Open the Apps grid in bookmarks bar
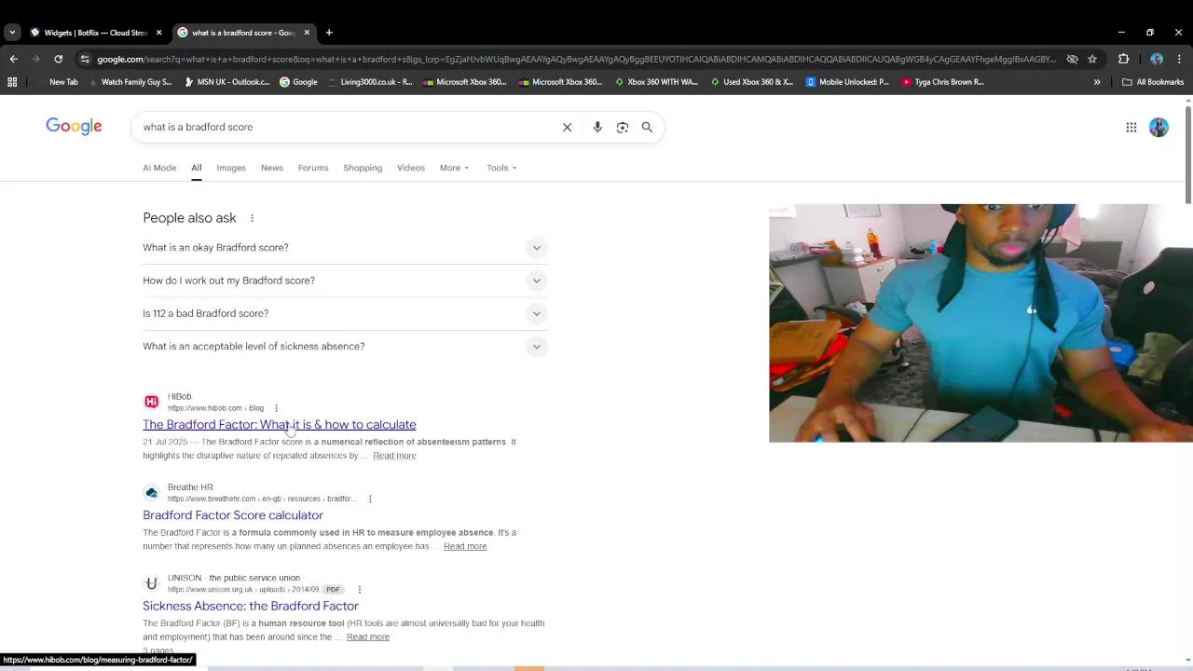The image size is (1193, 671). [x=12, y=82]
